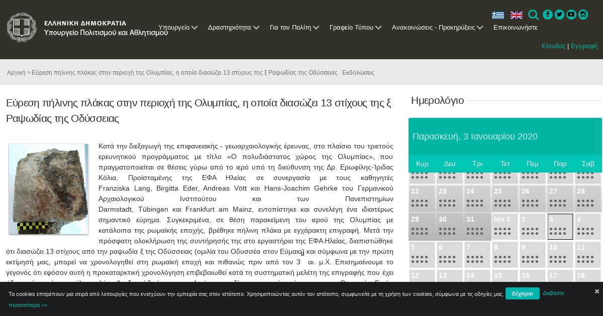Expand the Υπουργείο menu
Screen dimensions: 603x316
[x=178, y=28]
